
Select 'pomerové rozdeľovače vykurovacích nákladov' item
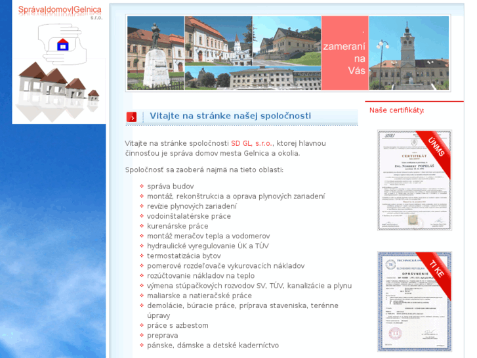(226, 266)
